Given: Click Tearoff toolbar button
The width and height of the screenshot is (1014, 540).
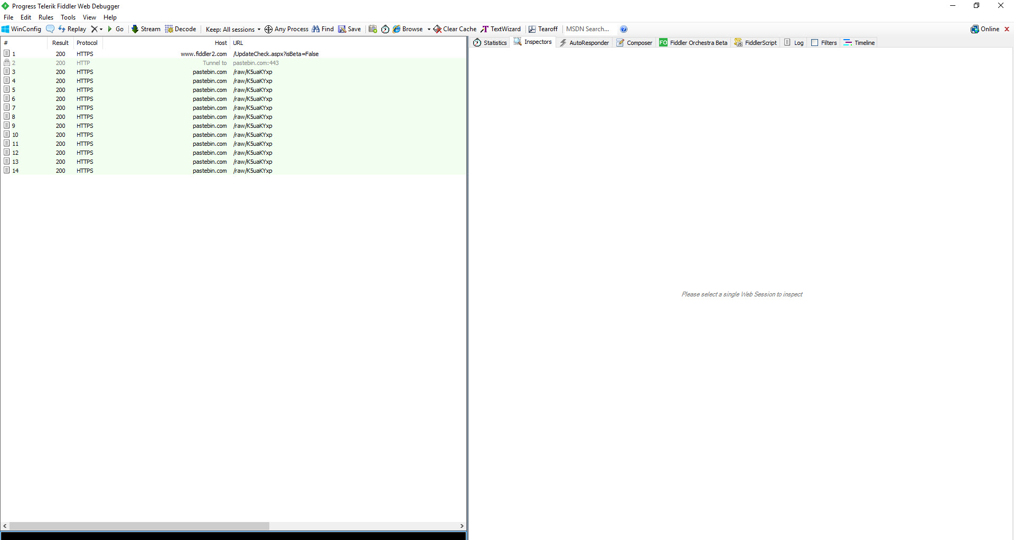Looking at the screenshot, I should (543, 29).
